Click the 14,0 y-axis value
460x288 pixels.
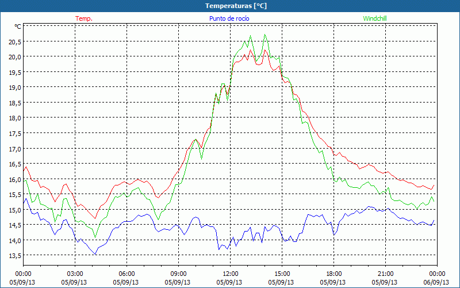pos(15,241)
